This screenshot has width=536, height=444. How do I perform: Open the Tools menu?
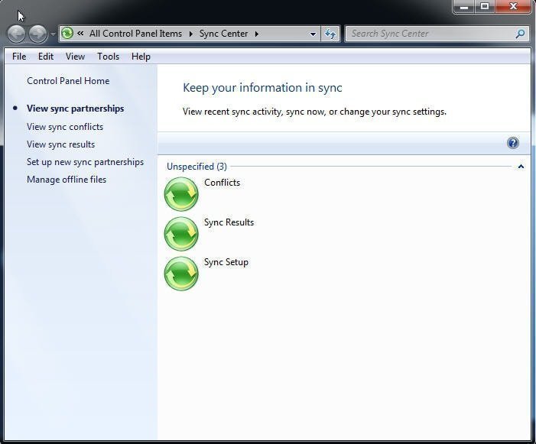click(108, 57)
